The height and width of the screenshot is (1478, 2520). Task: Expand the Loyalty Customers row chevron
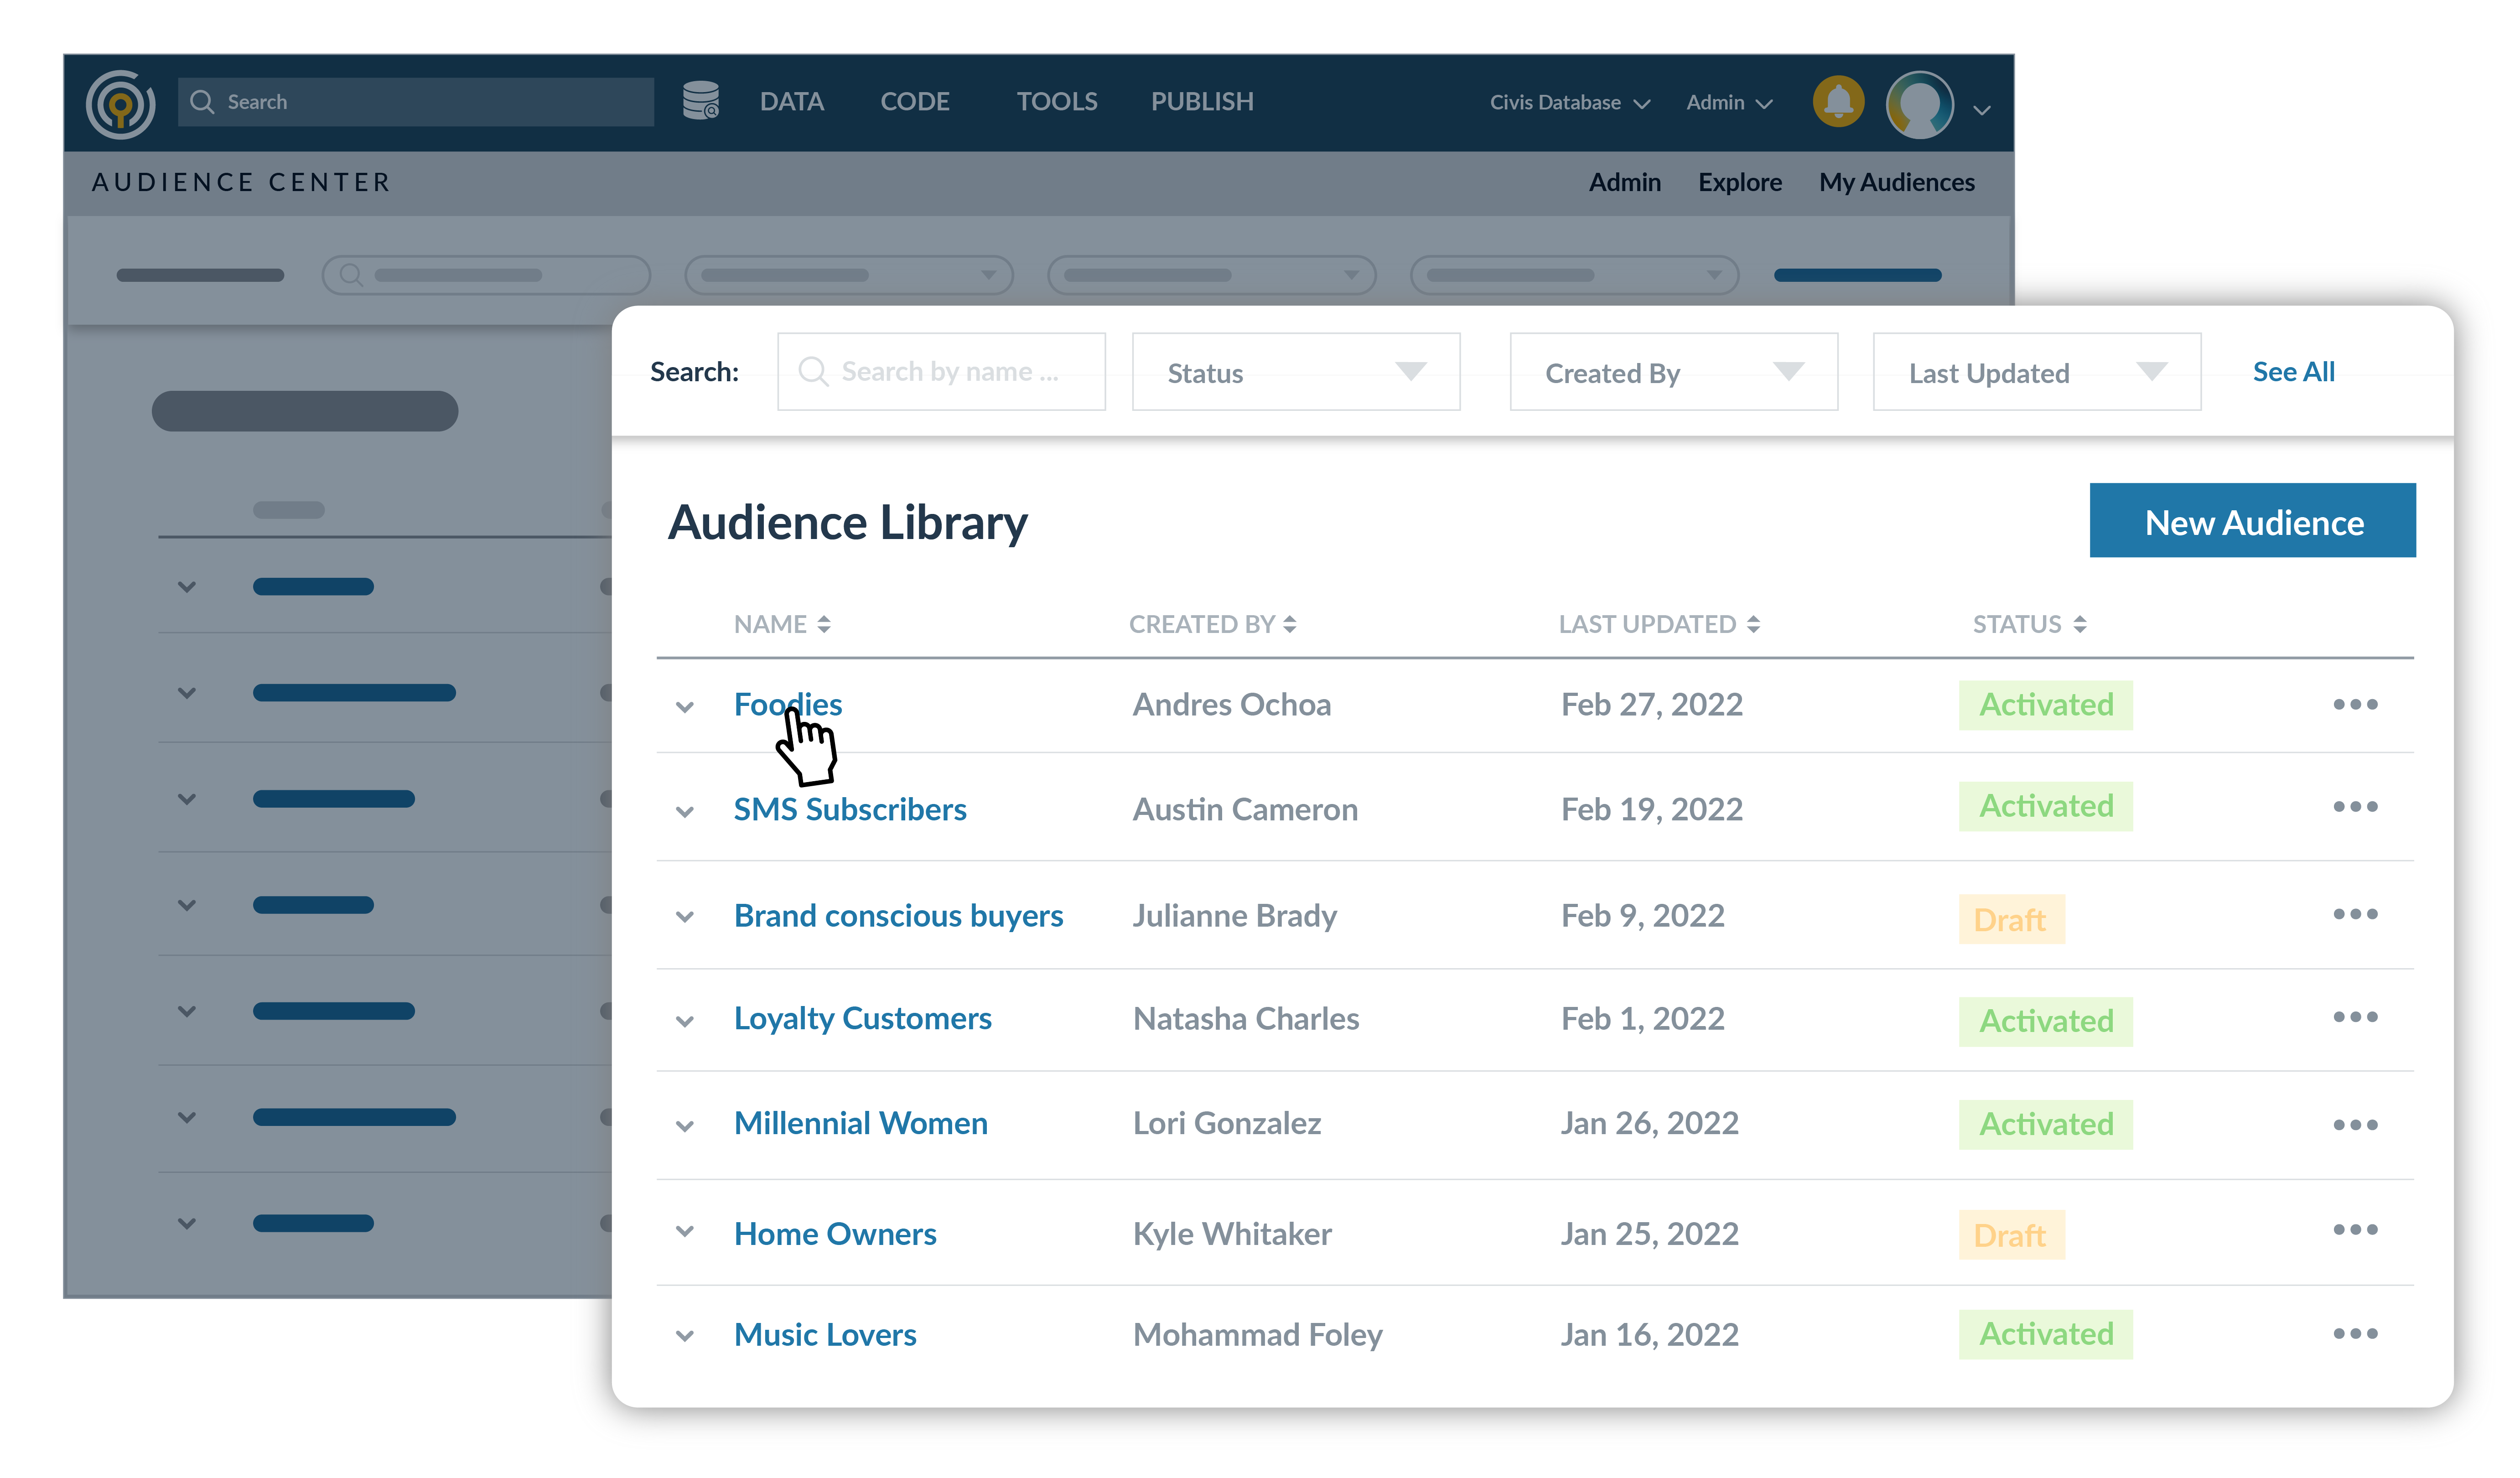(x=685, y=1021)
